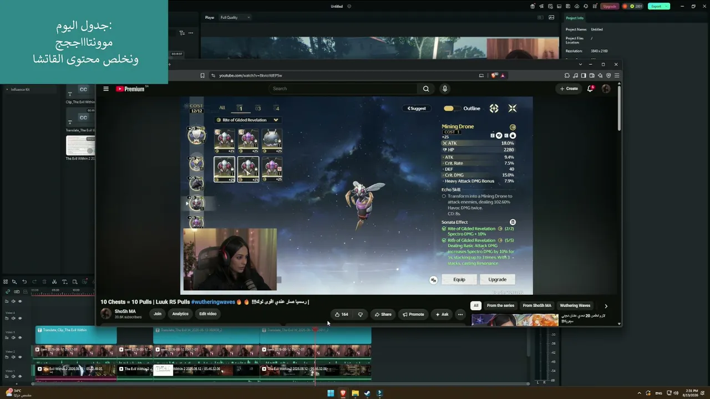Open Brave browser from the taskbar

pyautogui.click(x=343, y=393)
